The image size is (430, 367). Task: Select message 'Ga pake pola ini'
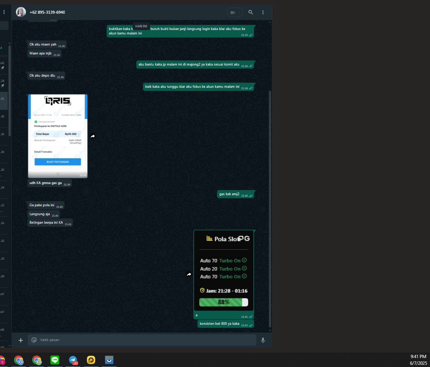pos(46,205)
